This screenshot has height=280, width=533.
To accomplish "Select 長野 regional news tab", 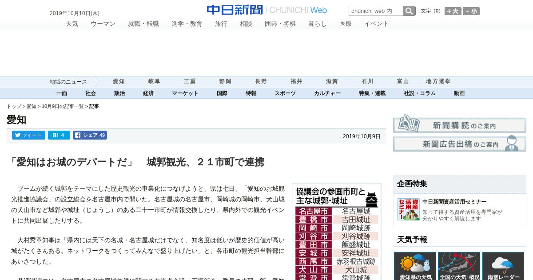I will coord(261,82).
